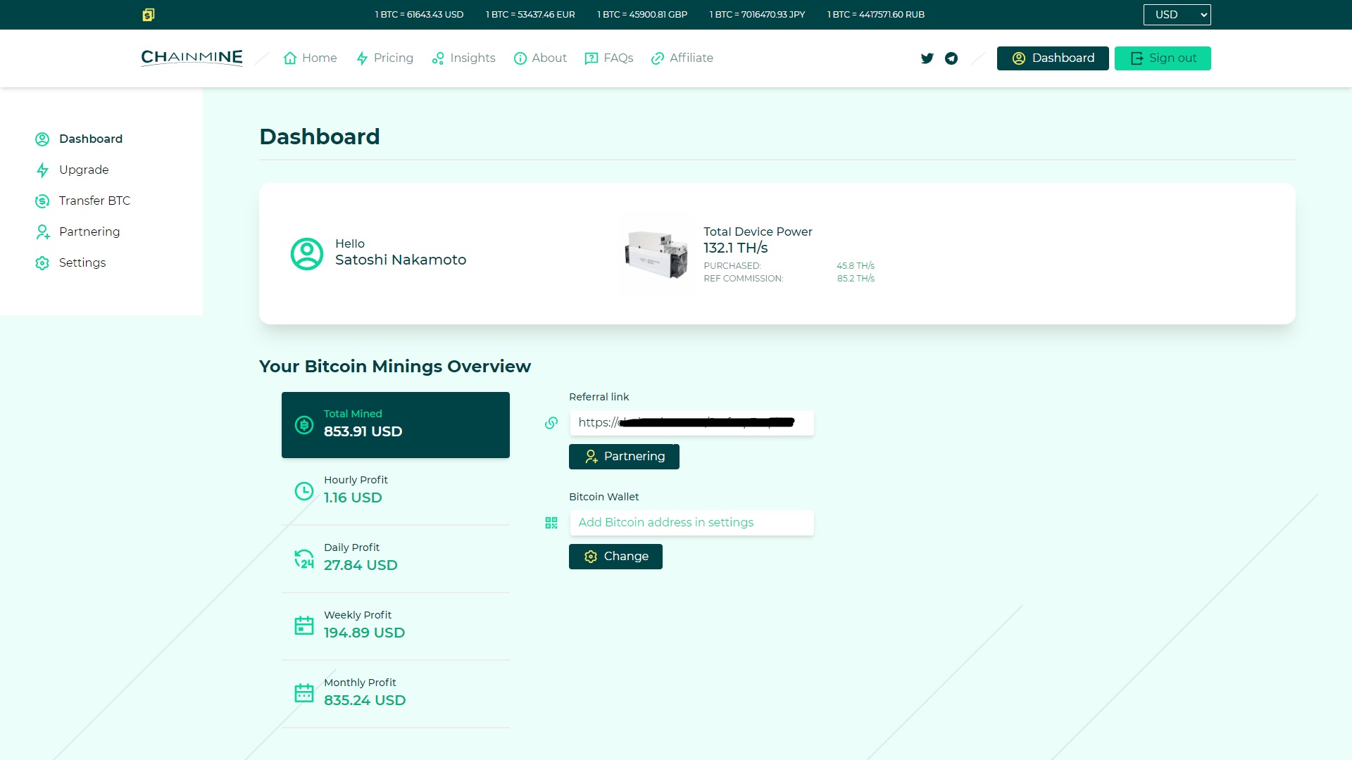The image size is (1352, 760).
Task: Click the Dashboard sidebar icon
Action: pos(43,138)
